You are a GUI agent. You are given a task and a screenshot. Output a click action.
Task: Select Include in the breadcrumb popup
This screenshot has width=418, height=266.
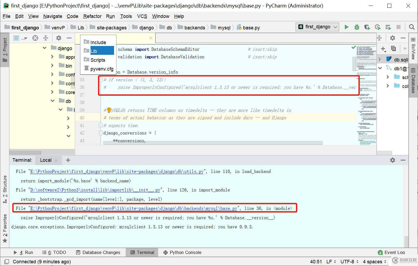(x=98, y=42)
